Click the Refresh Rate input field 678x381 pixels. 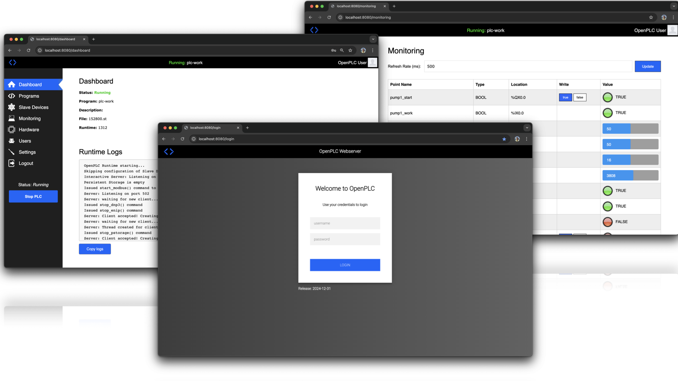coord(528,66)
